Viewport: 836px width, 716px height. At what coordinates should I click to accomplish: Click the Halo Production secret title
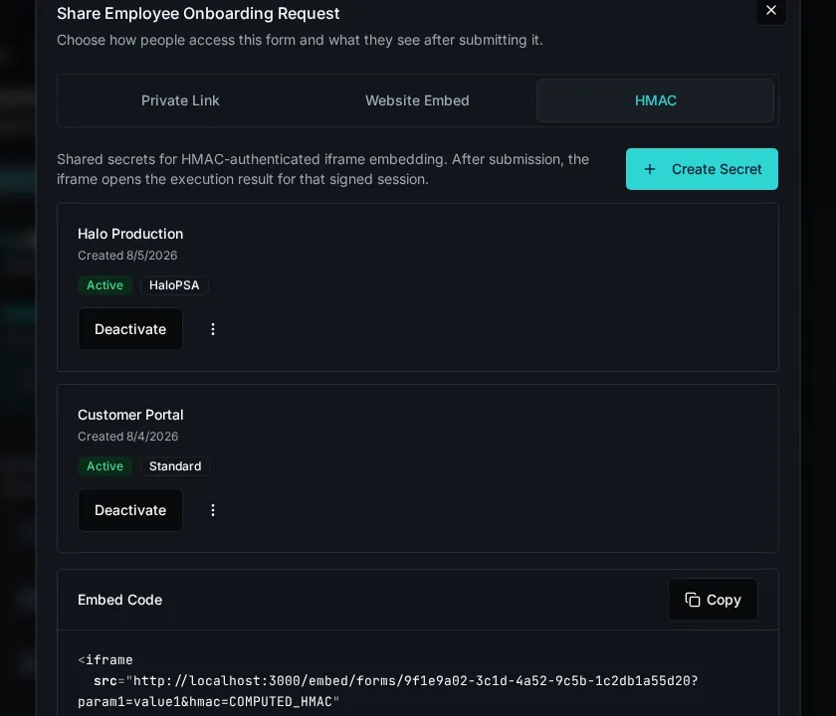(x=130, y=234)
